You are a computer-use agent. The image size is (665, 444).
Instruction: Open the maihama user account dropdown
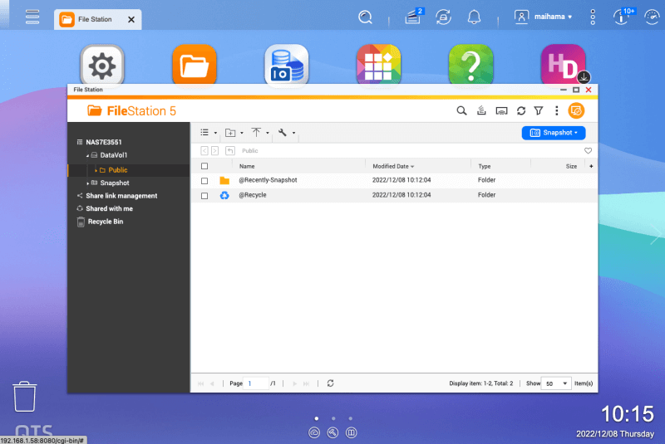coord(544,17)
